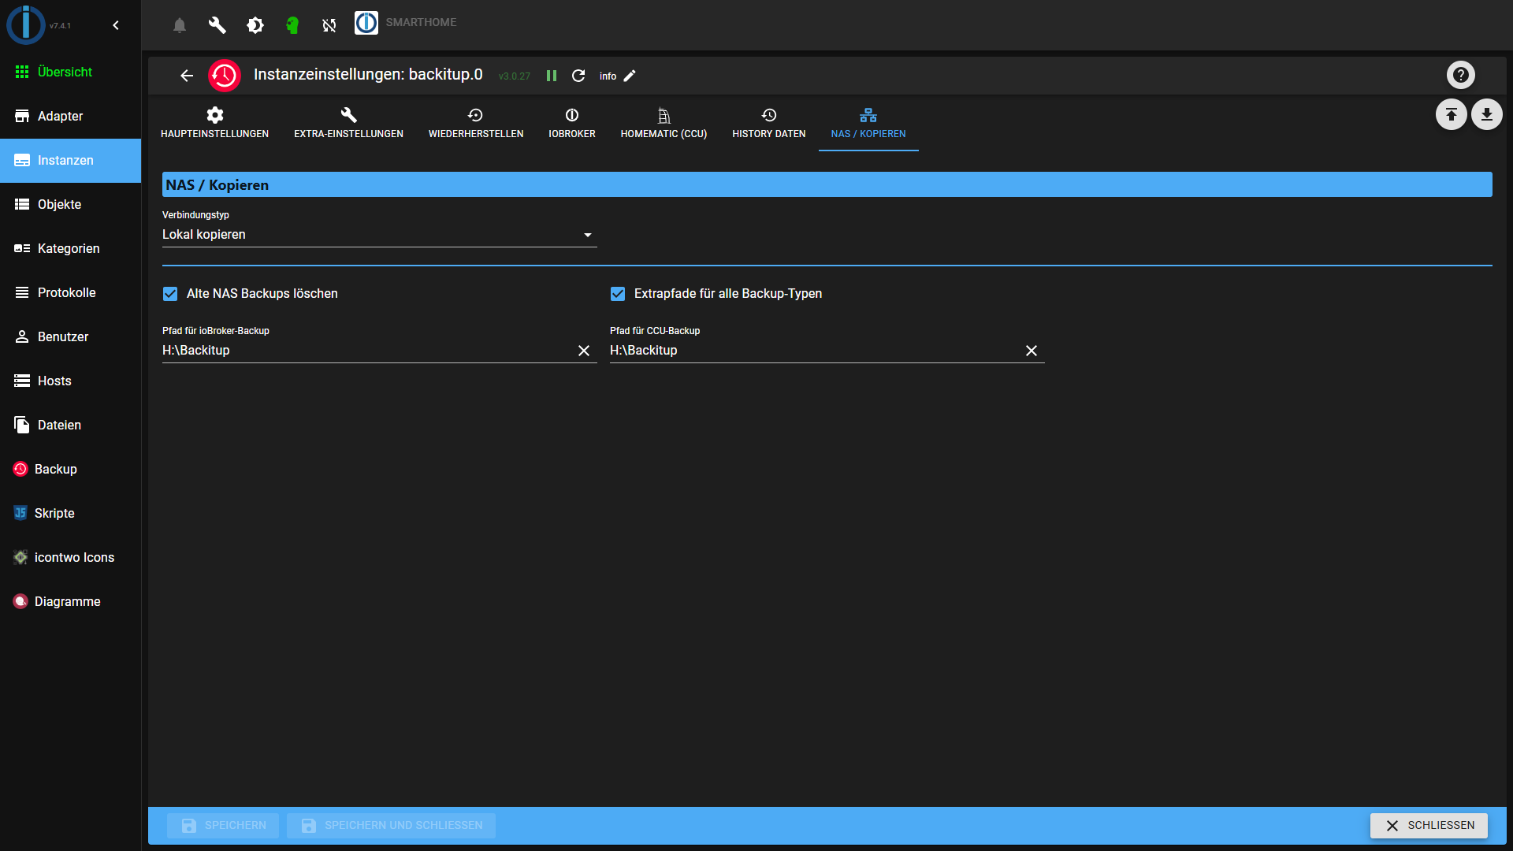Open the help question mark icon

tap(1461, 75)
